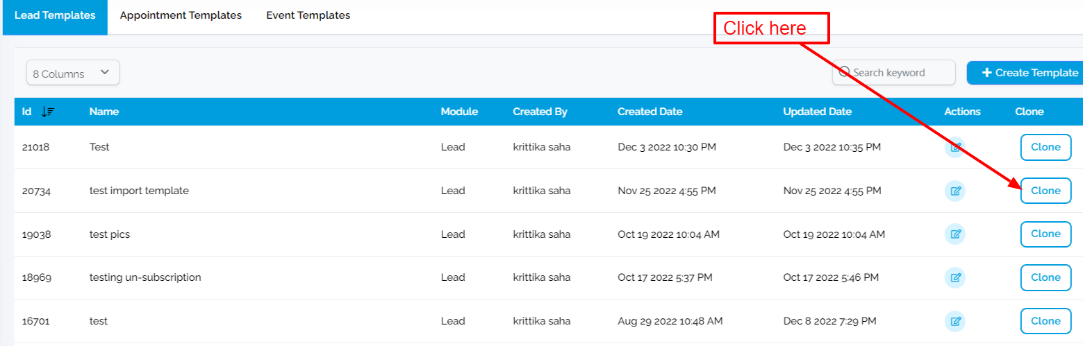Click the Created Date column header
1083x346 pixels.
point(650,112)
